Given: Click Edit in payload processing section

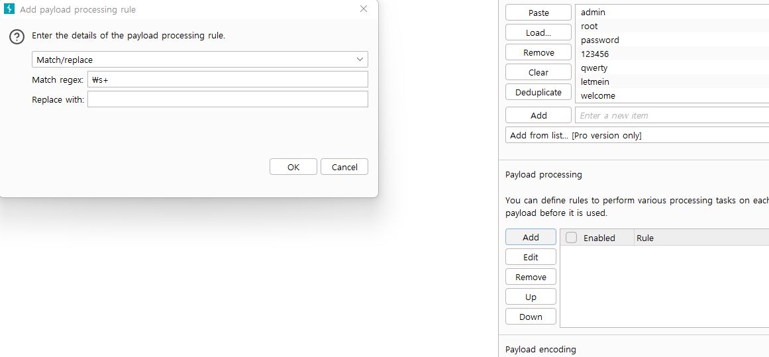Looking at the screenshot, I should [x=531, y=257].
